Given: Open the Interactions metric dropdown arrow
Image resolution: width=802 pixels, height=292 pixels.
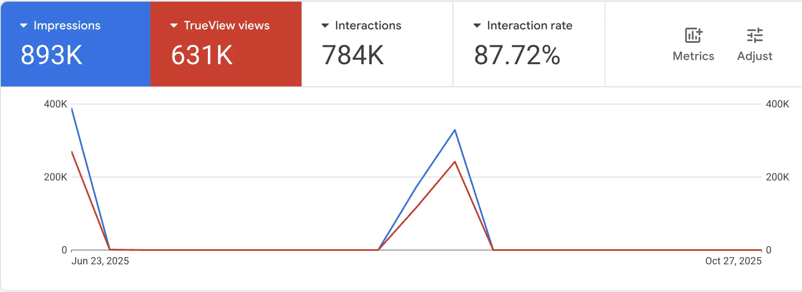Looking at the screenshot, I should coord(325,26).
